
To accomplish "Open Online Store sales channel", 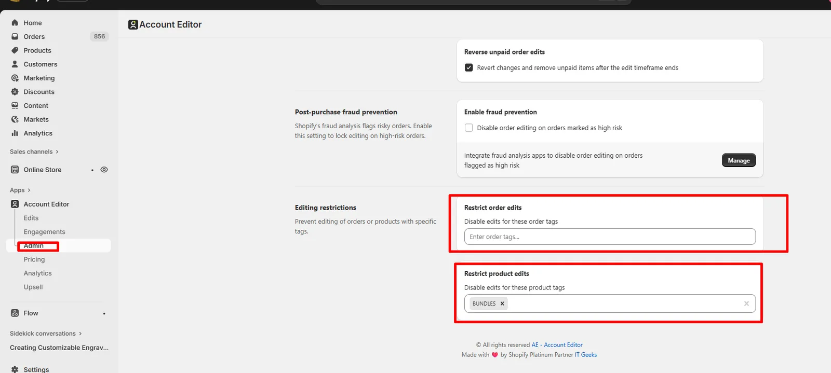I will point(42,170).
